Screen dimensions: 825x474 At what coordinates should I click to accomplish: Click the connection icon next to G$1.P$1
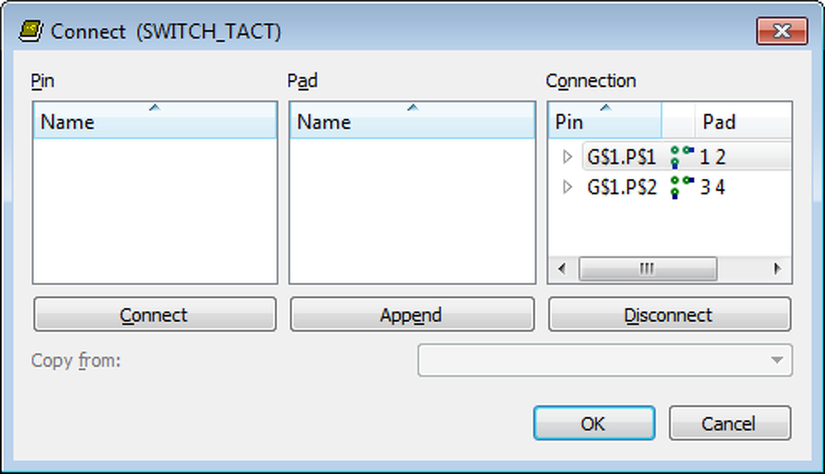(681, 156)
